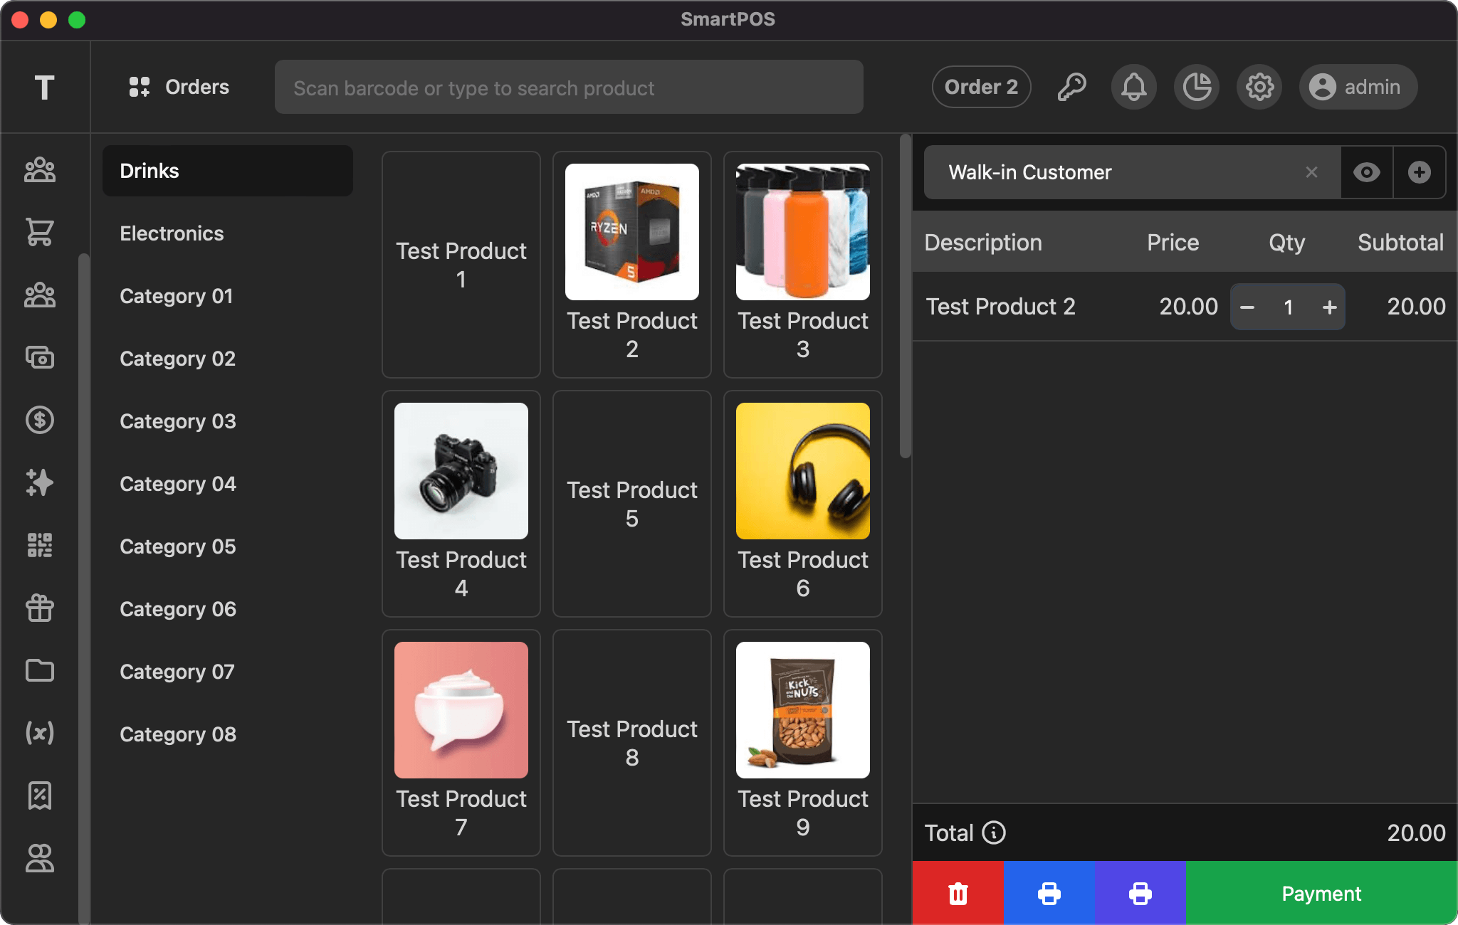Open the dollar cash sidebar icon
1458x925 pixels.
41,421
